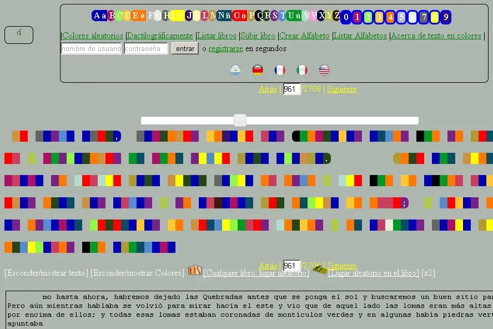Open the Listar libros link

[217, 36]
